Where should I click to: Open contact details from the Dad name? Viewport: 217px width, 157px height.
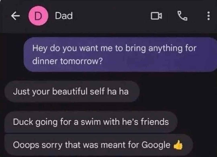point(64,16)
